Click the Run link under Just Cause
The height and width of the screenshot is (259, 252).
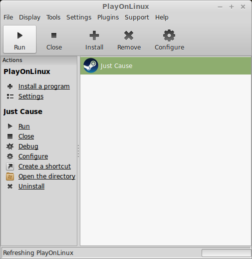(x=24, y=126)
